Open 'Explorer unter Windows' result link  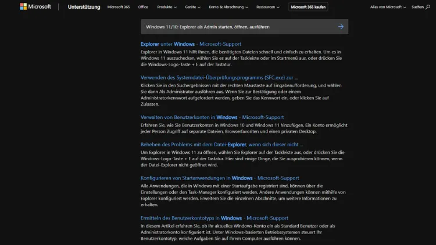[x=191, y=44]
